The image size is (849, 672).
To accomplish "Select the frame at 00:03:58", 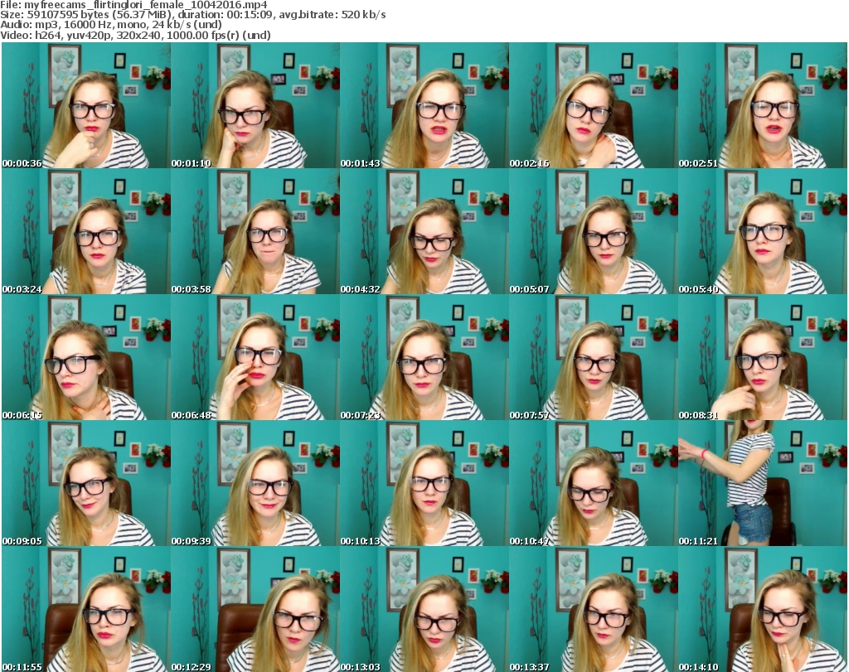I will coord(255,231).
